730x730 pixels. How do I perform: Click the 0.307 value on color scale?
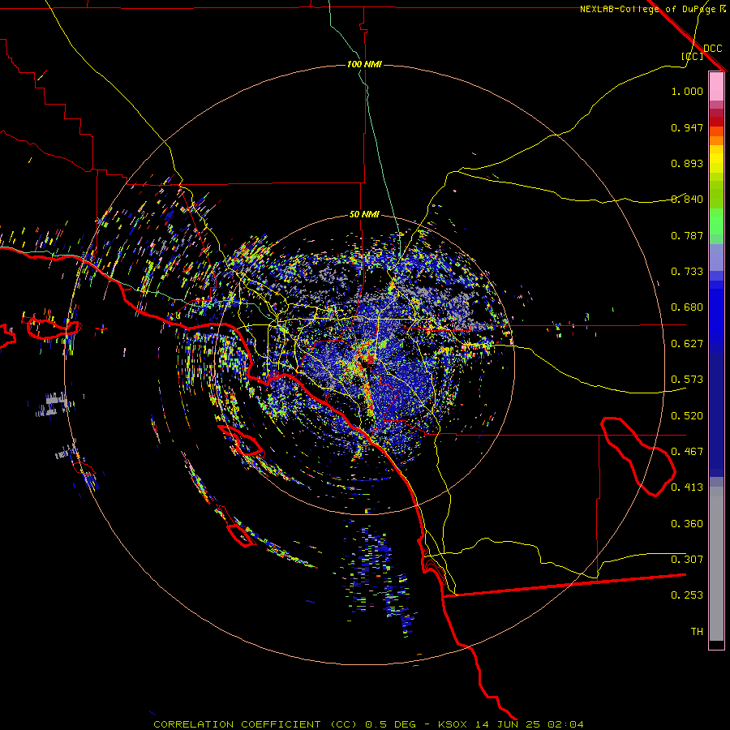687,560
